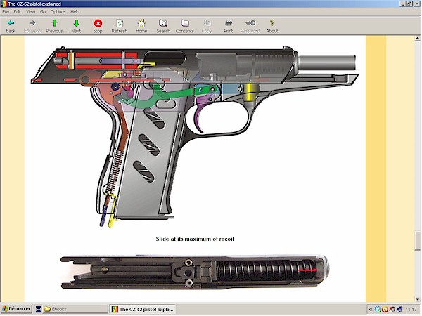Minimize the CZ-52 pistol window

coord(403,4)
